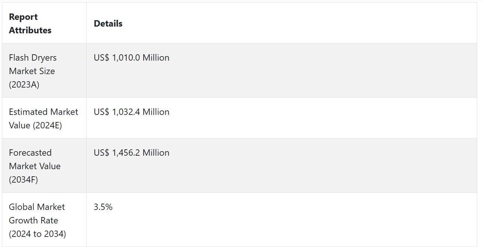Image resolution: width=484 pixels, height=247 pixels.
Task: Select the Global Market Growth Rate cell
Action: (x=45, y=220)
